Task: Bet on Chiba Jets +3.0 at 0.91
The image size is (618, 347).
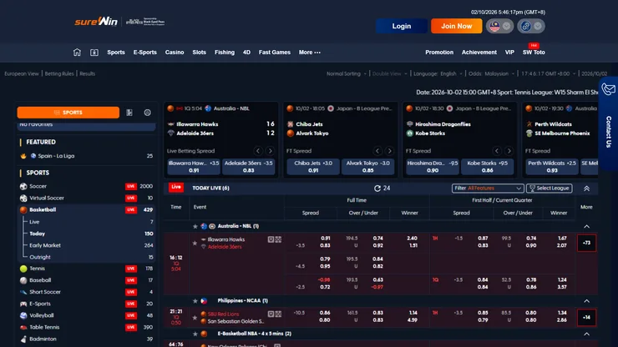Action: coord(313,167)
